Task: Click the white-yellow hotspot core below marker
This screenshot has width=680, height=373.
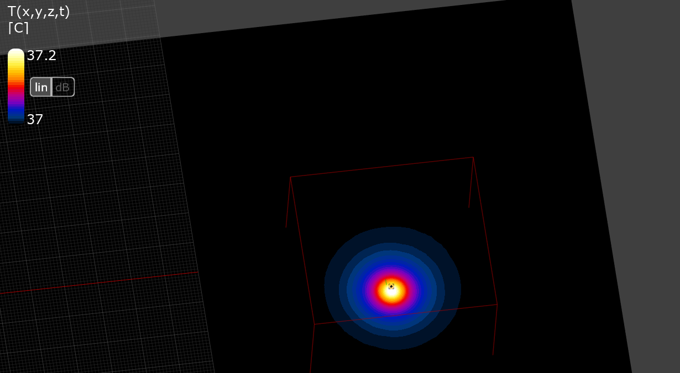Action: 392,294
